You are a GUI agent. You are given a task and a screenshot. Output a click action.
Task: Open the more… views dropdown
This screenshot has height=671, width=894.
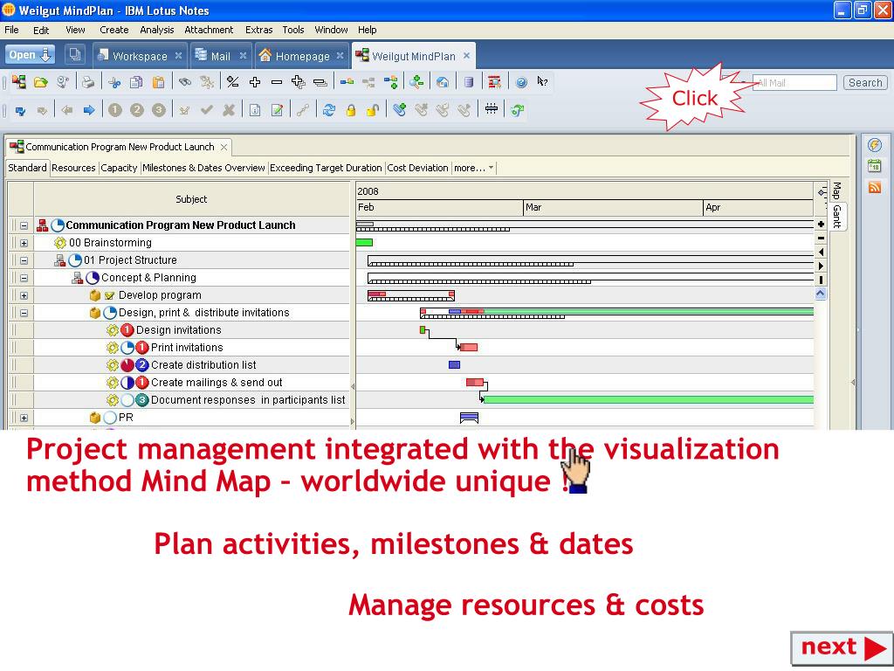[x=474, y=168]
